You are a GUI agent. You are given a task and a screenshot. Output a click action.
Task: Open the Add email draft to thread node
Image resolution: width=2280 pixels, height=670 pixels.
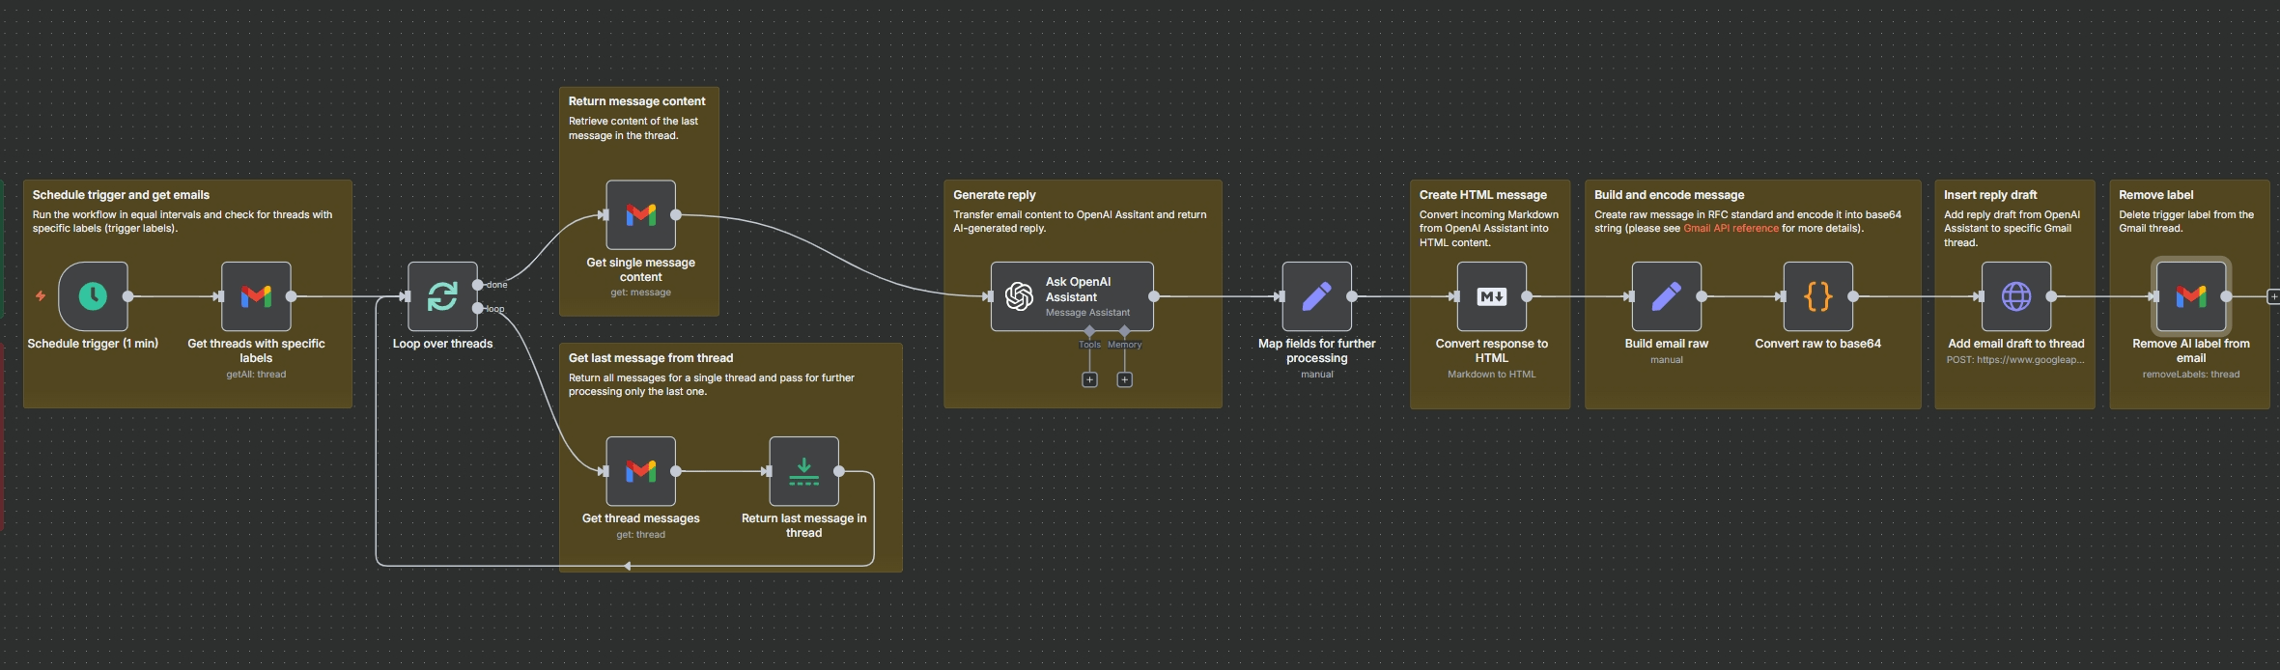click(x=2015, y=296)
